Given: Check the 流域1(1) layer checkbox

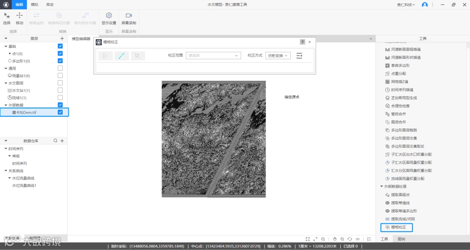Looking at the screenshot, I should [x=60, y=98].
